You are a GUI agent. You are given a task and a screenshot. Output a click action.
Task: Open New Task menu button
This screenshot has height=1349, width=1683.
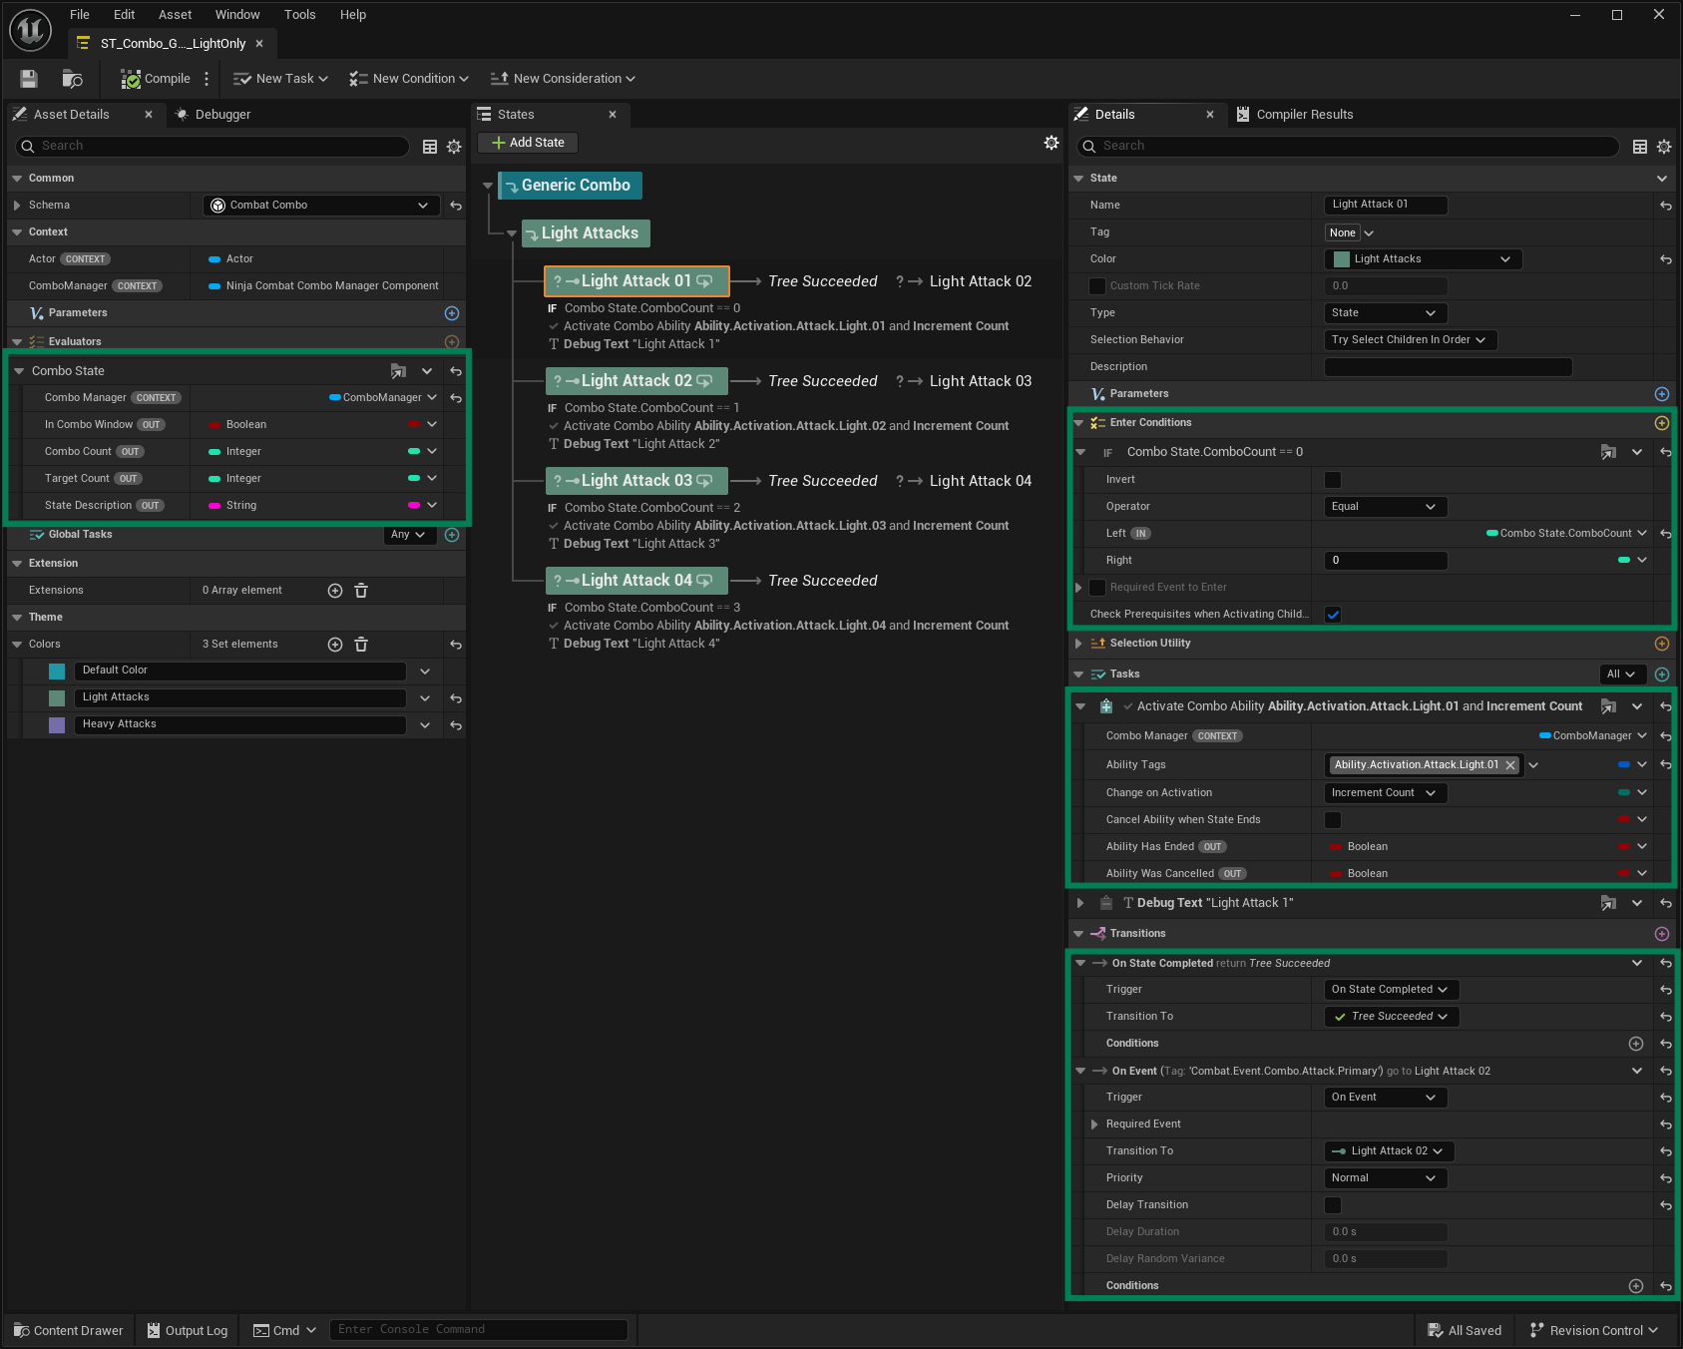point(280,79)
